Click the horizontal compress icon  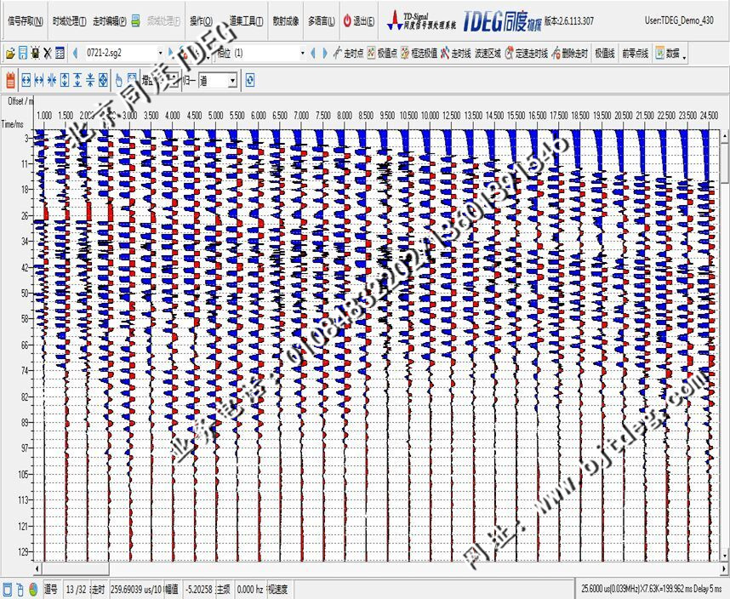coord(39,80)
